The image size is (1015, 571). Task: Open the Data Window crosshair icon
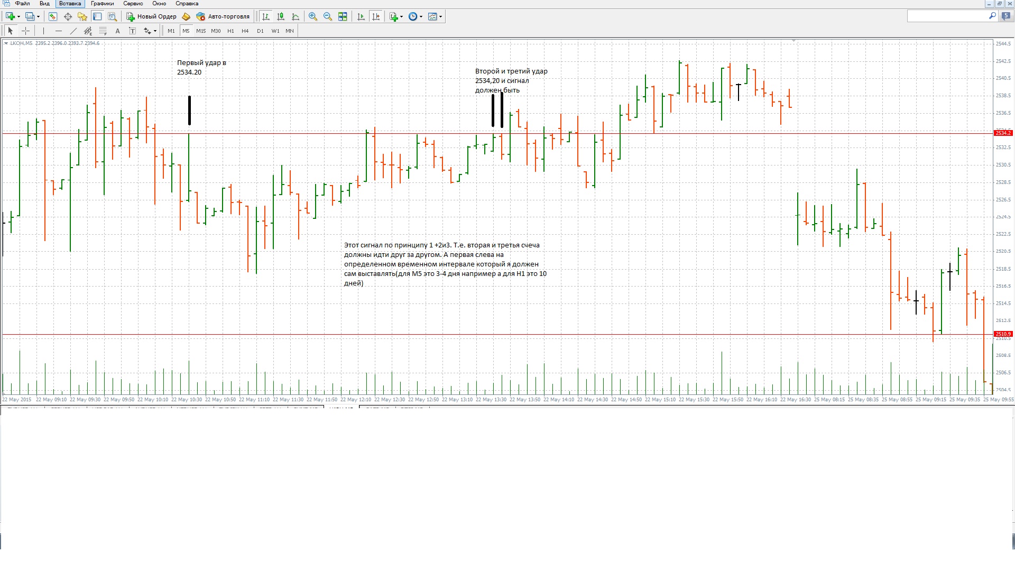click(68, 16)
